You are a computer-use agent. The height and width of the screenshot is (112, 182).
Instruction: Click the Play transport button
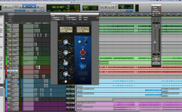109,7
